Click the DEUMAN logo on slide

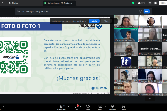pos(99,88)
